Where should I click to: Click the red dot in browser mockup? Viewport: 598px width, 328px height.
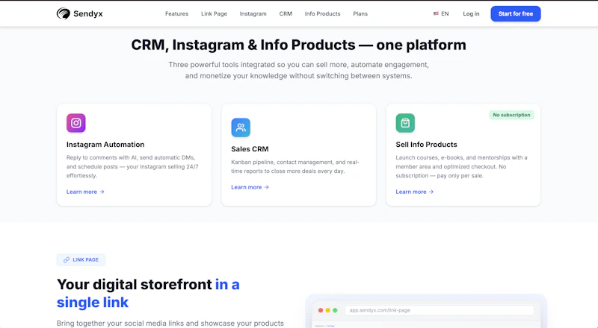pyautogui.click(x=321, y=311)
